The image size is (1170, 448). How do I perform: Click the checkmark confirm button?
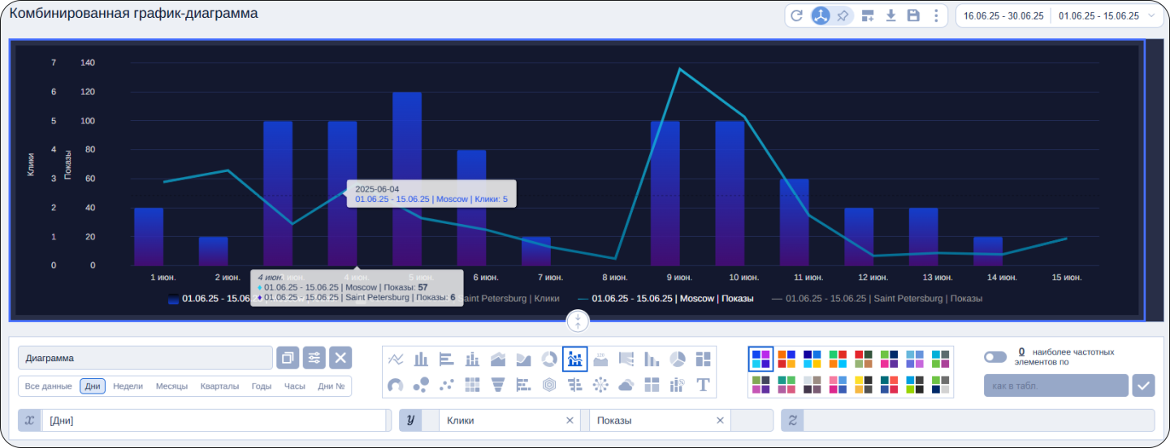[x=1143, y=386]
